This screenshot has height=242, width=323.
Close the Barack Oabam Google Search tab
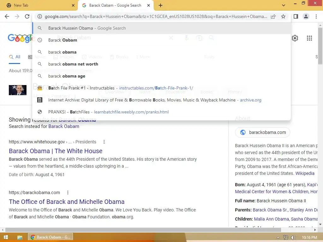(x=149, y=5)
